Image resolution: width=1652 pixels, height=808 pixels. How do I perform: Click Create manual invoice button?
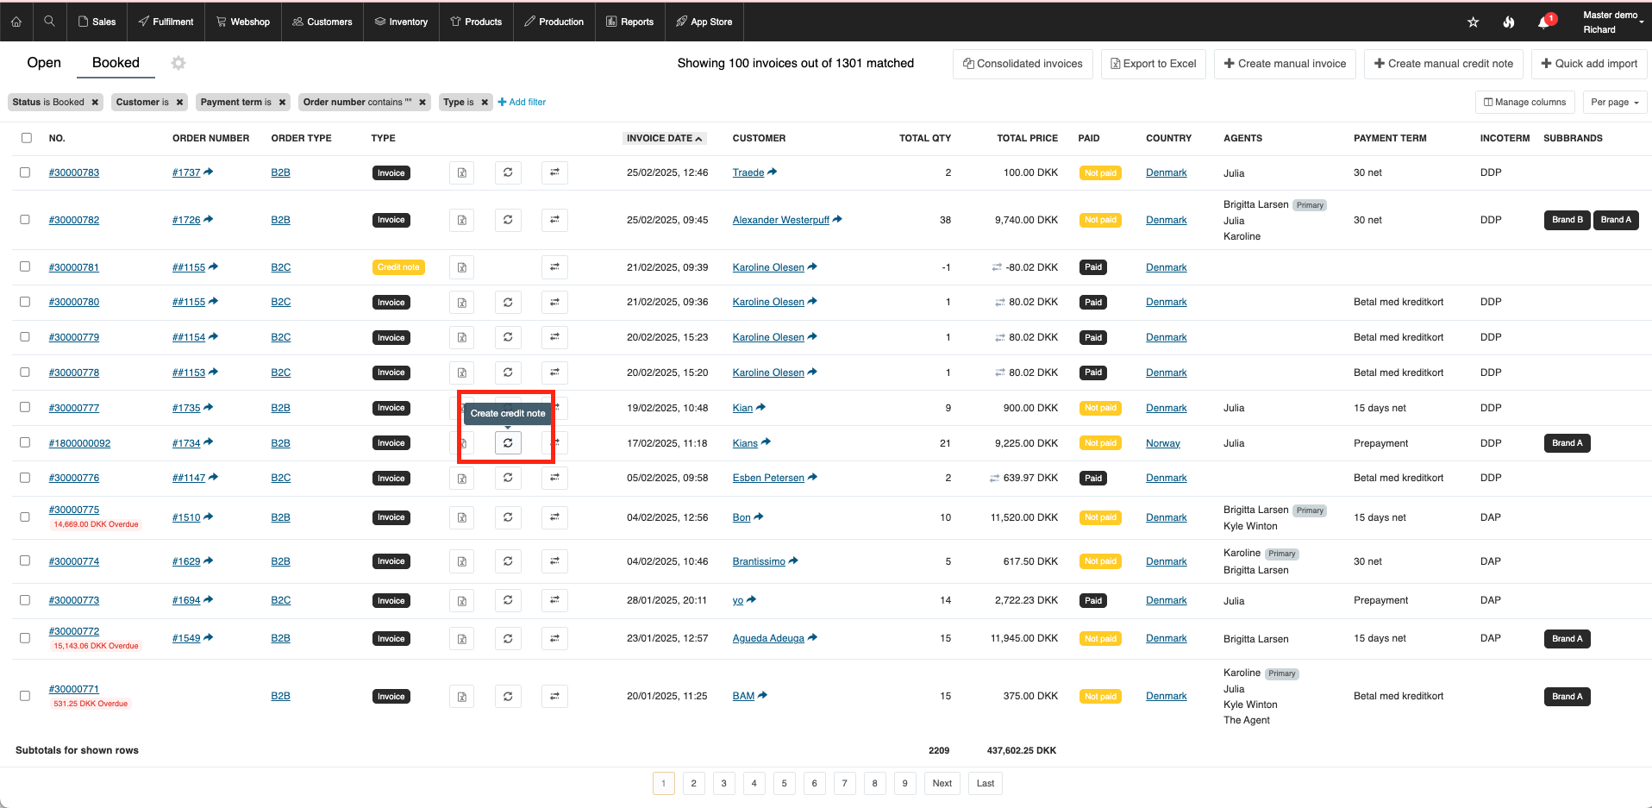[x=1285, y=64]
